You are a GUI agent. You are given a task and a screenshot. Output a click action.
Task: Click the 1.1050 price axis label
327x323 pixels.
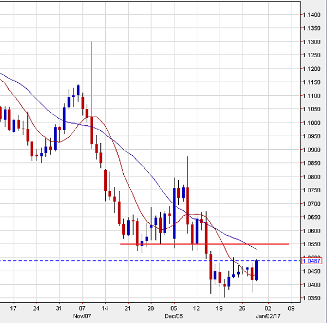[311, 109]
